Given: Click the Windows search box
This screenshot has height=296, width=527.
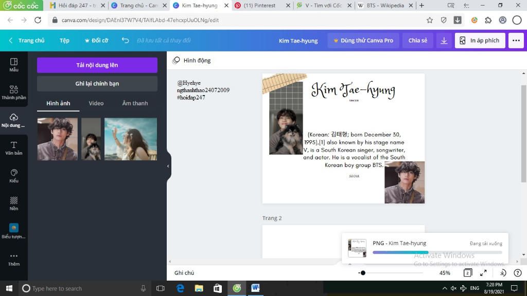Looking at the screenshot, I should (84, 288).
